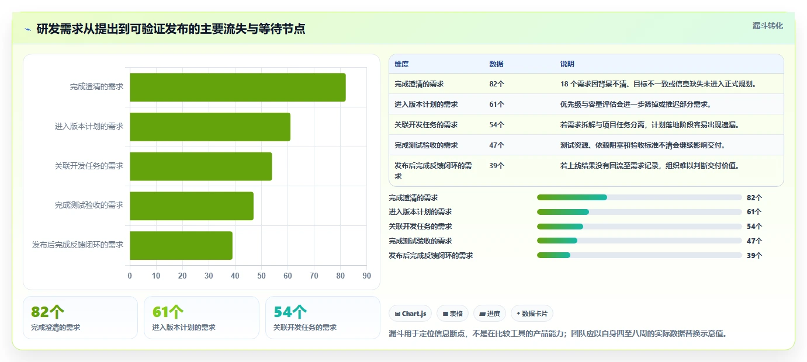Click the description starting 测试资源、依赖阻塞
This screenshot has width=807, height=362.
(x=643, y=145)
